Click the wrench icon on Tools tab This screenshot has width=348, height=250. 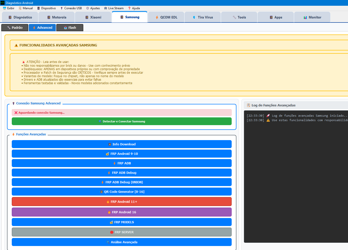click(x=234, y=17)
